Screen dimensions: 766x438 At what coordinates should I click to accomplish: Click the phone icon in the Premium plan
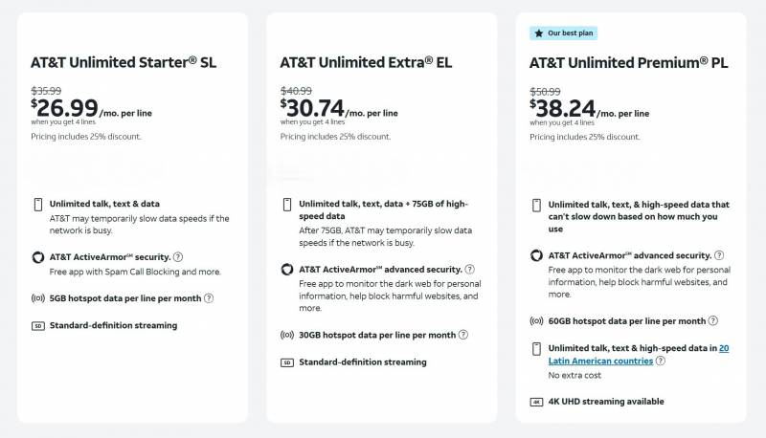pos(536,205)
